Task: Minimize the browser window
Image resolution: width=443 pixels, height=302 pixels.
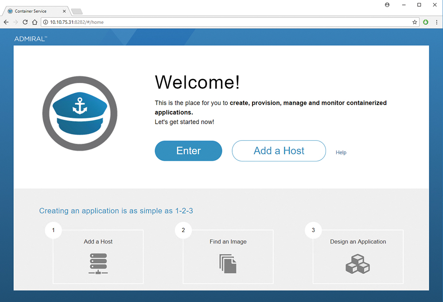Action: click(404, 5)
